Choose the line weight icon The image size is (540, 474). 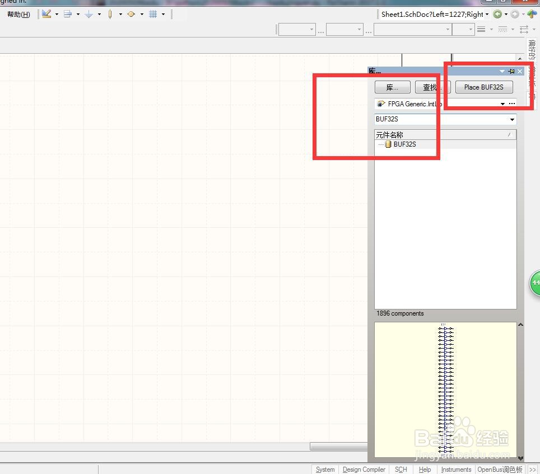click(481, 30)
